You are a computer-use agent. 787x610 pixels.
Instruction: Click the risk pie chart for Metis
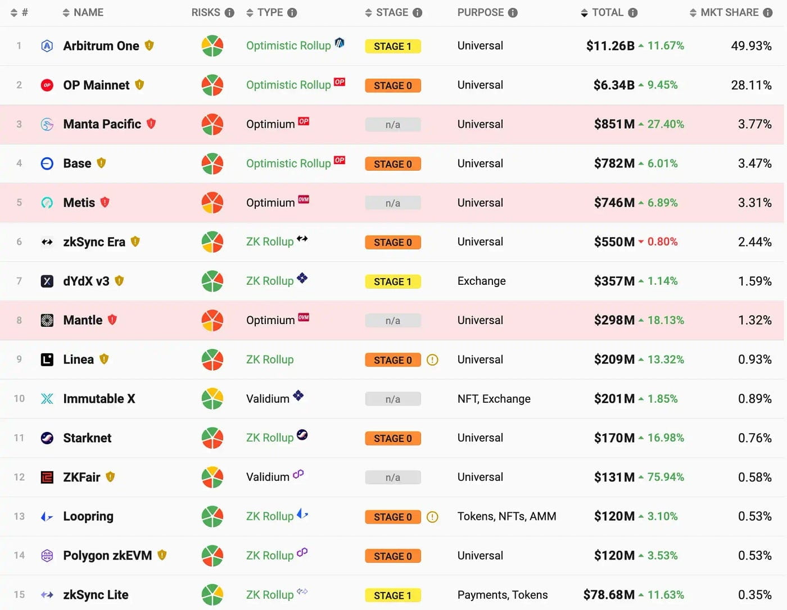pos(212,203)
